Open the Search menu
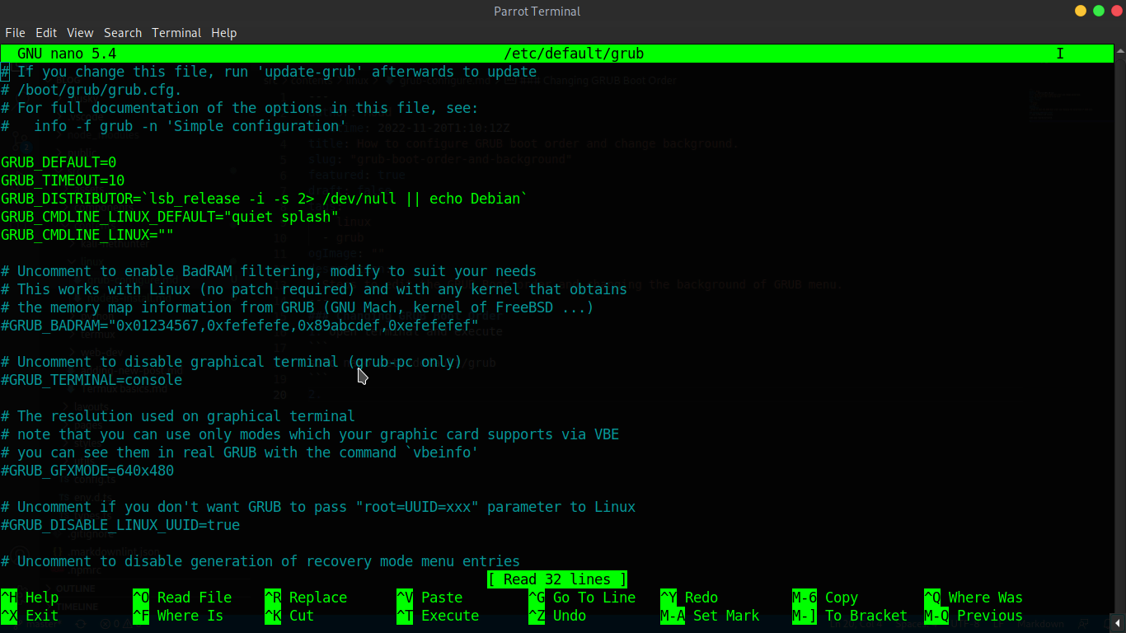 (x=123, y=33)
